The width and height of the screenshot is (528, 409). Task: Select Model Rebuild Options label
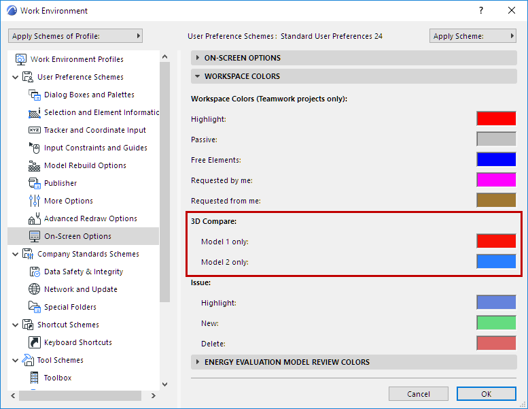[x=85, y=165]
